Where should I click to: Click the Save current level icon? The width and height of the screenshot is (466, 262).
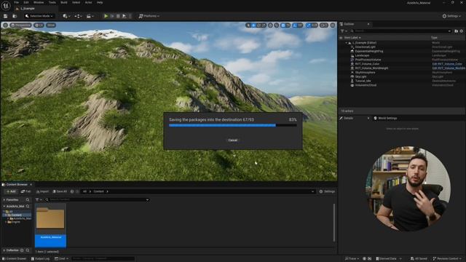(5, 16)
